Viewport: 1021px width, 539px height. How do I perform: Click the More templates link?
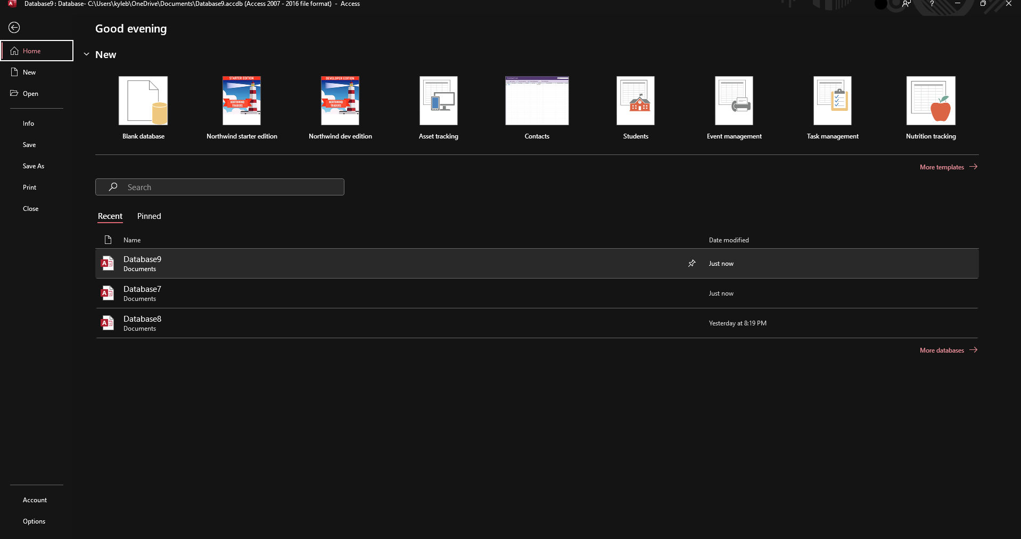click(949, 167)
